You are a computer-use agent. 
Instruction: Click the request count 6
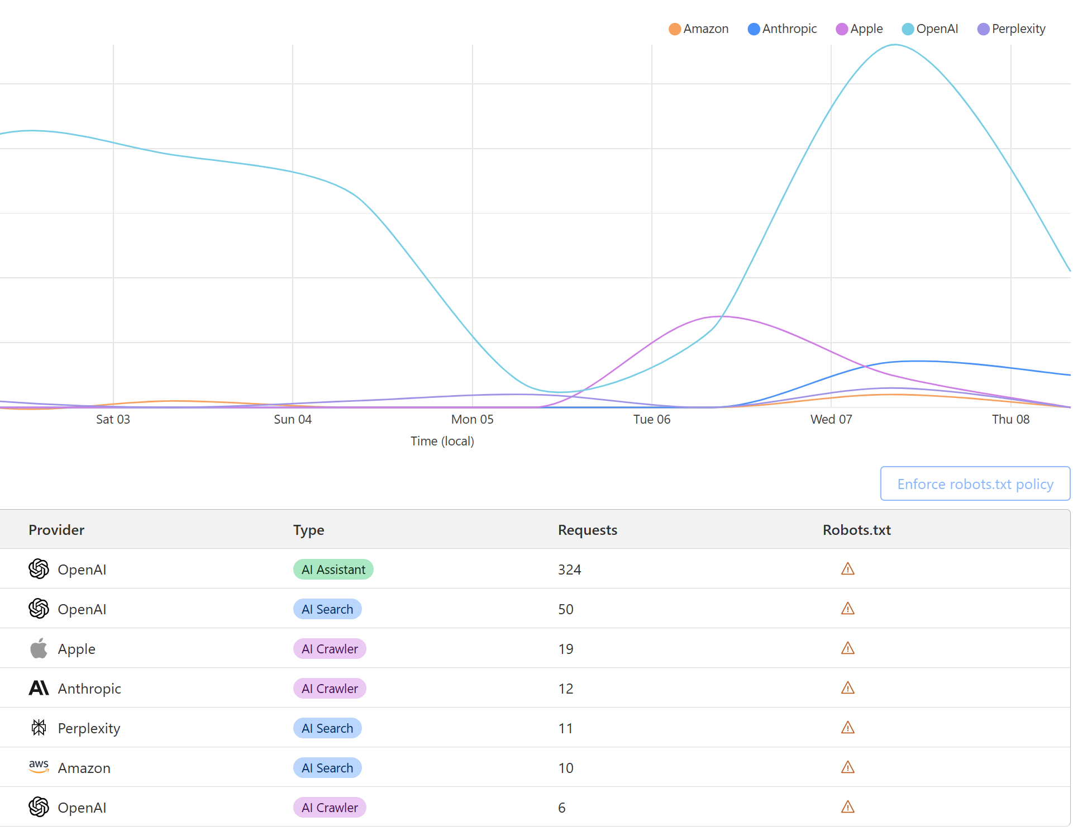pos(562,808)
